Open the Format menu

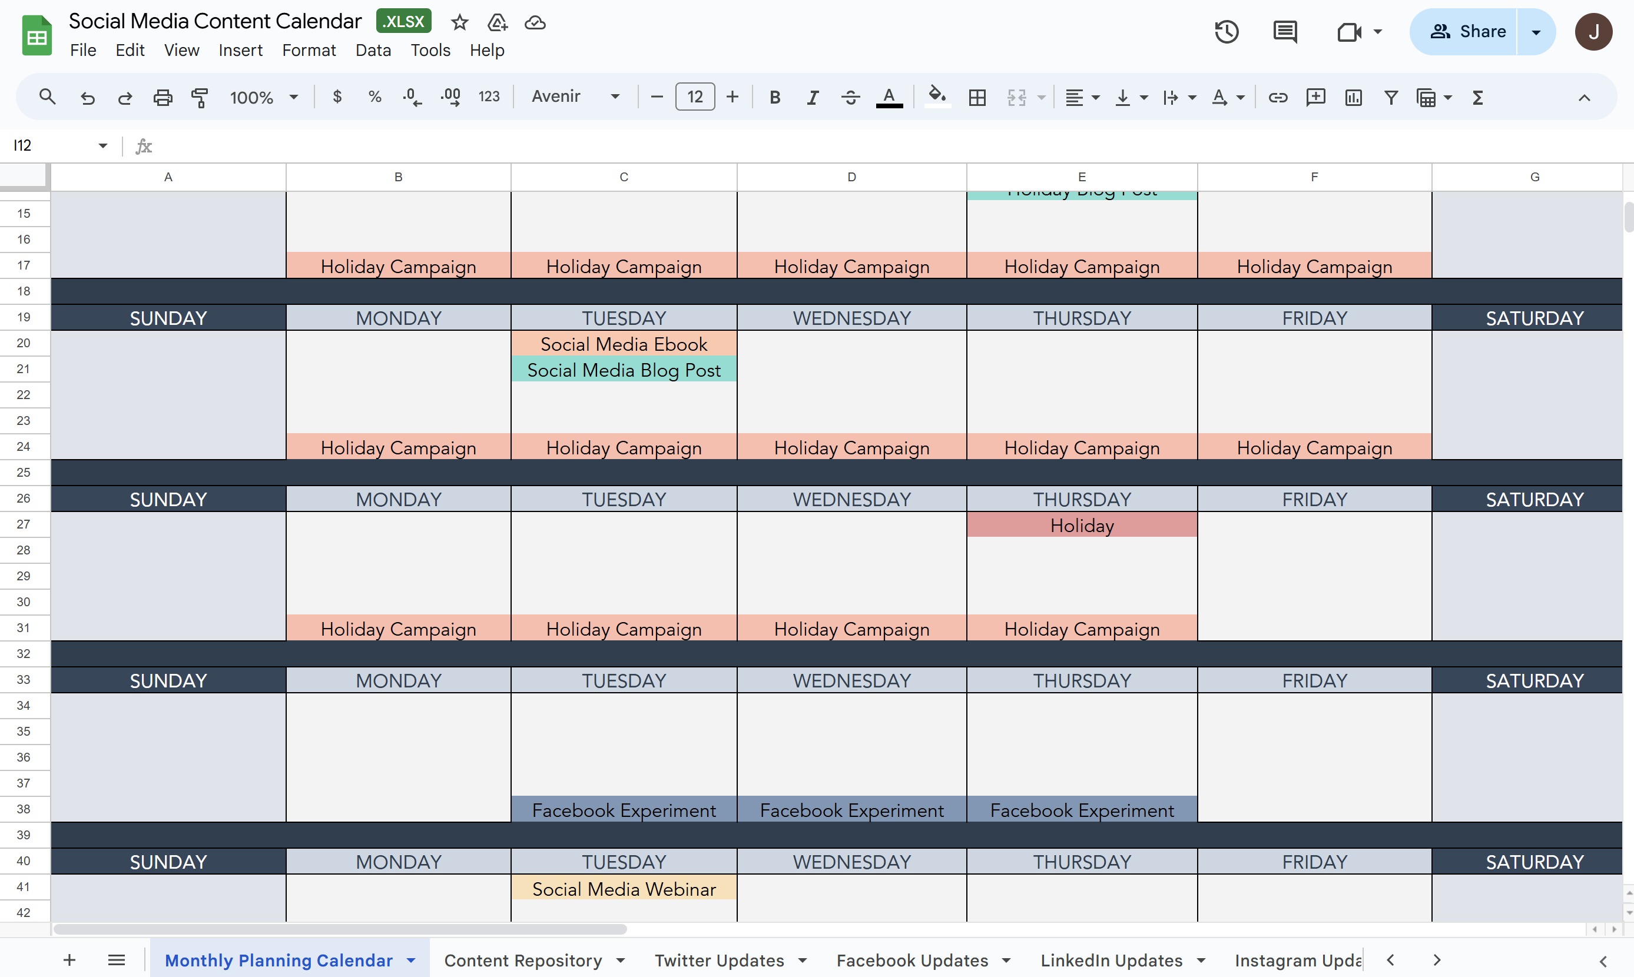[308, 50]
